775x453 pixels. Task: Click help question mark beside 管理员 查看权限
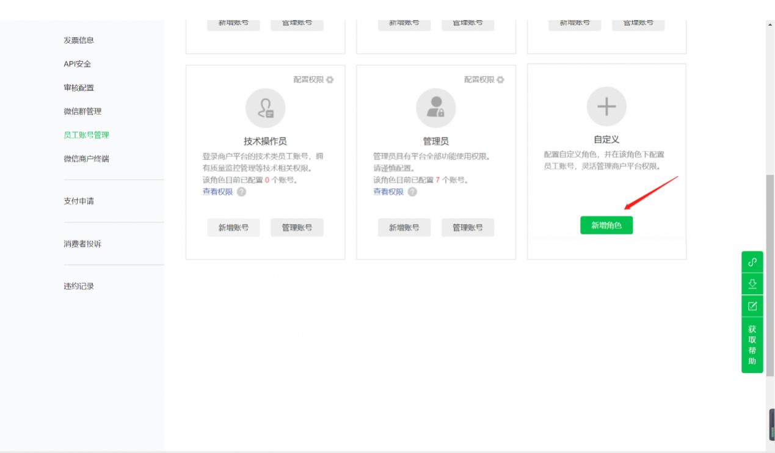pyautogui.click(x=412, y=192)
